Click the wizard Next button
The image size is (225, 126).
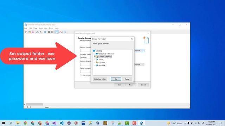point(131,85)
